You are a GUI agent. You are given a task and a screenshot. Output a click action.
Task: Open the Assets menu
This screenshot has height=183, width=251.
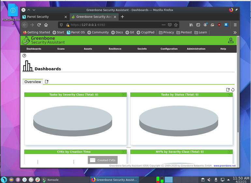coord(88,49)
